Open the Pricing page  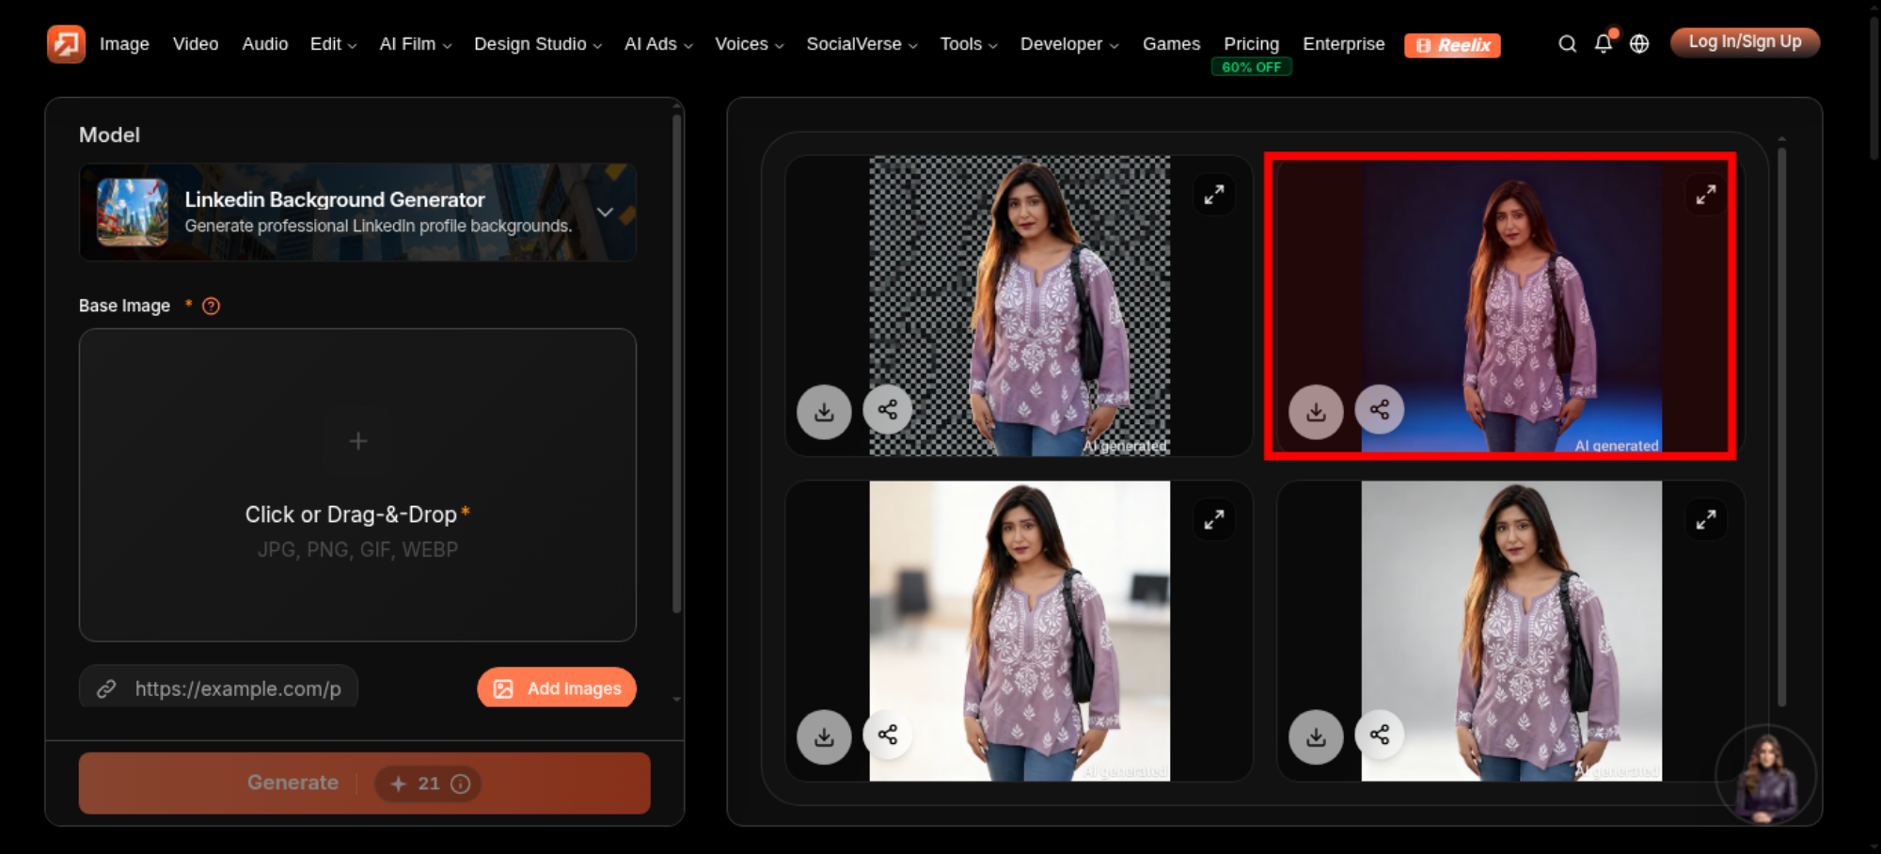point(1251,44)
